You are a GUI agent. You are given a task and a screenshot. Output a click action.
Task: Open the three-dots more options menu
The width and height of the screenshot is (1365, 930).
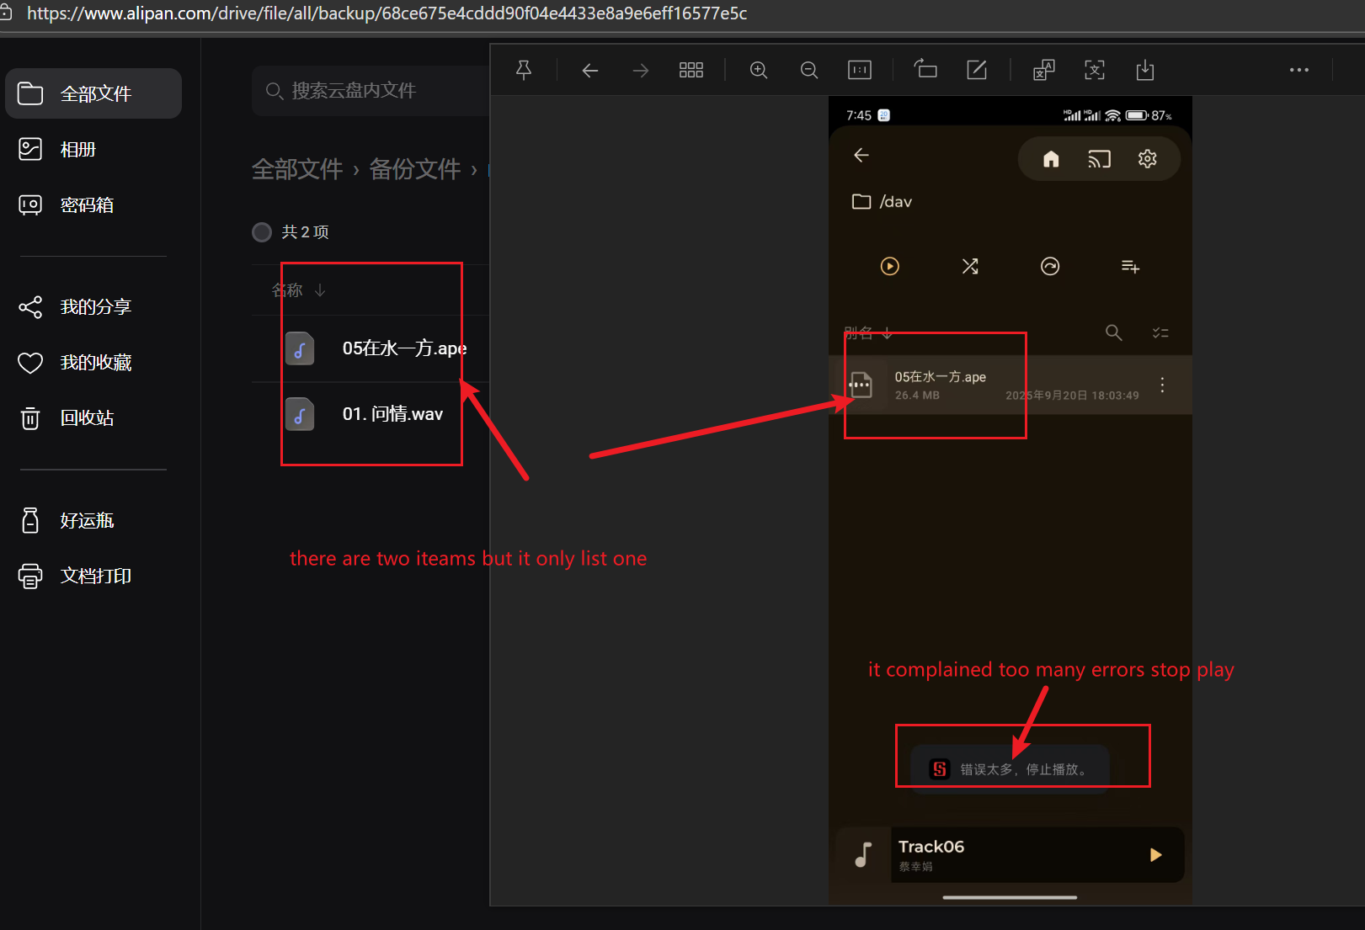tap(1298, 71)
